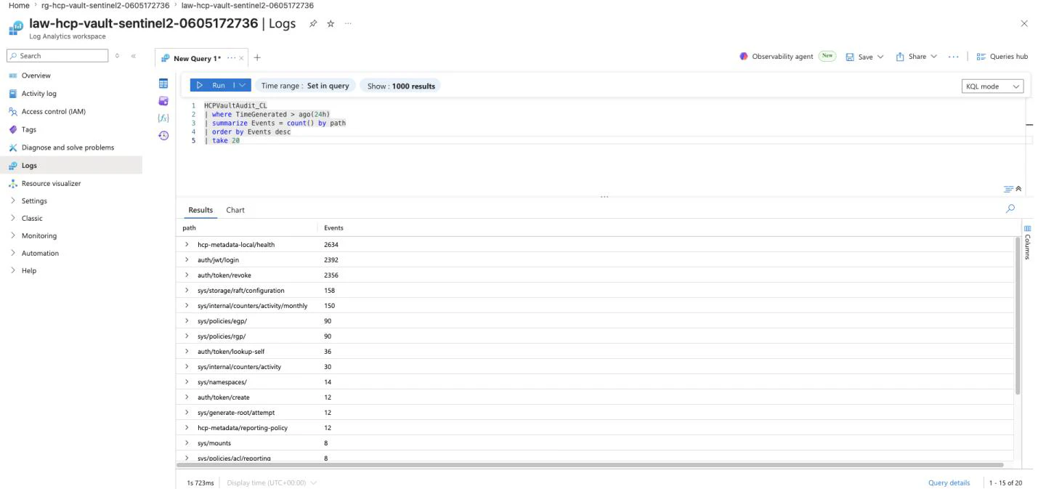Open Queries hub

pyautogui.click(x=1002, y=57)
